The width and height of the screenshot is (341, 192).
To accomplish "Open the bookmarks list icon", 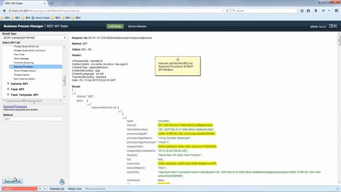I will click(308, 11).
